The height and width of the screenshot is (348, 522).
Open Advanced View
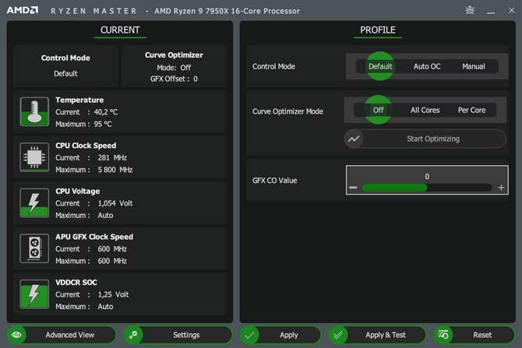point(62,335)
